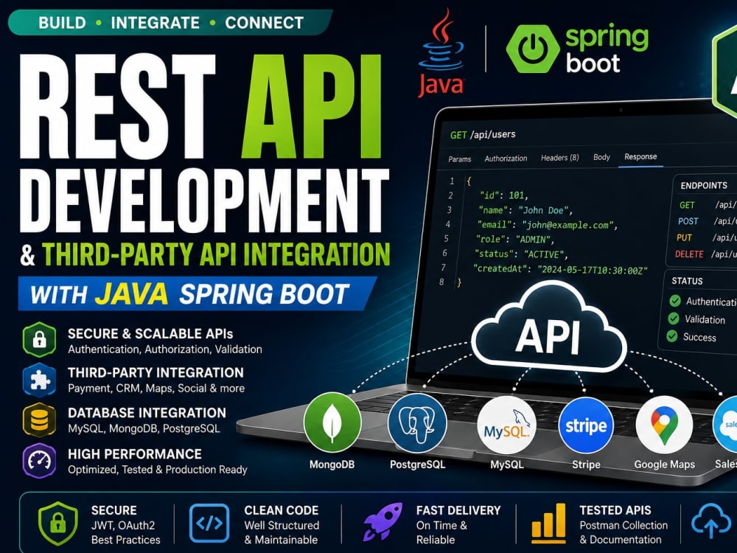Click the With Java Spring Boot banner
737x553 pixels.
[197, 294]
